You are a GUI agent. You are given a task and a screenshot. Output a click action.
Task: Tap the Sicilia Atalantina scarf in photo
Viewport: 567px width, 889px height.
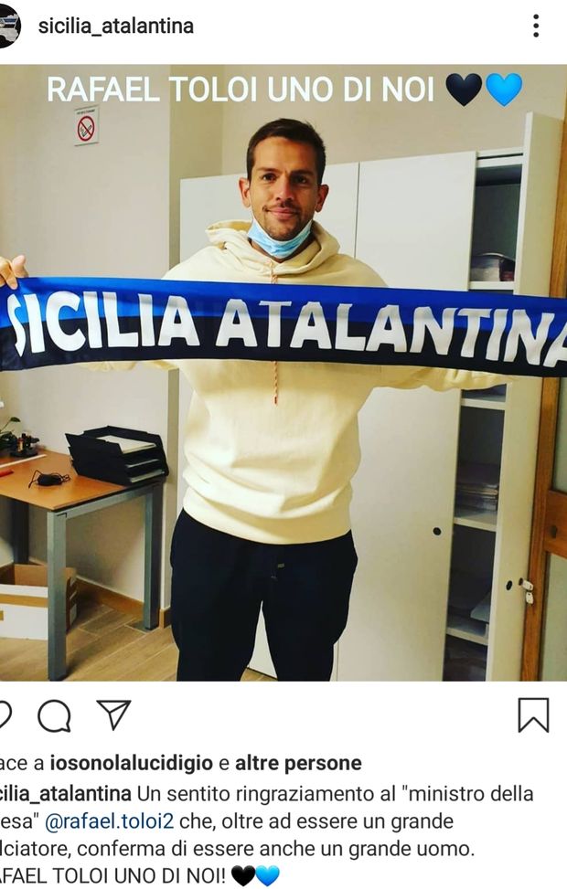283,325
